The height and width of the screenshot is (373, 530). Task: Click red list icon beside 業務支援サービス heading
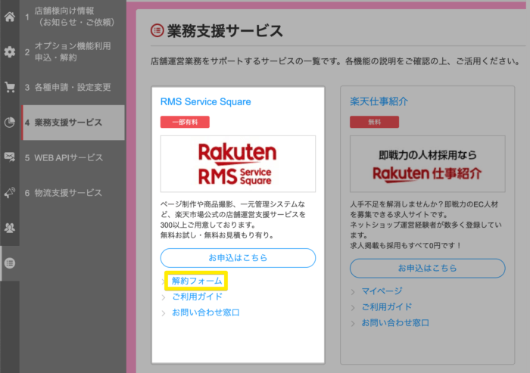157,30
